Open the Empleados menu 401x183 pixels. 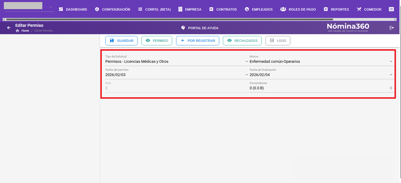(259, 9)
